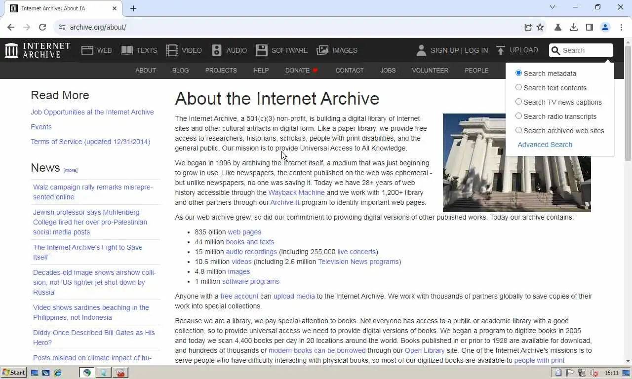Open the DONATE menu item
This screenshot has width=632, height=379.
point(301,71)
